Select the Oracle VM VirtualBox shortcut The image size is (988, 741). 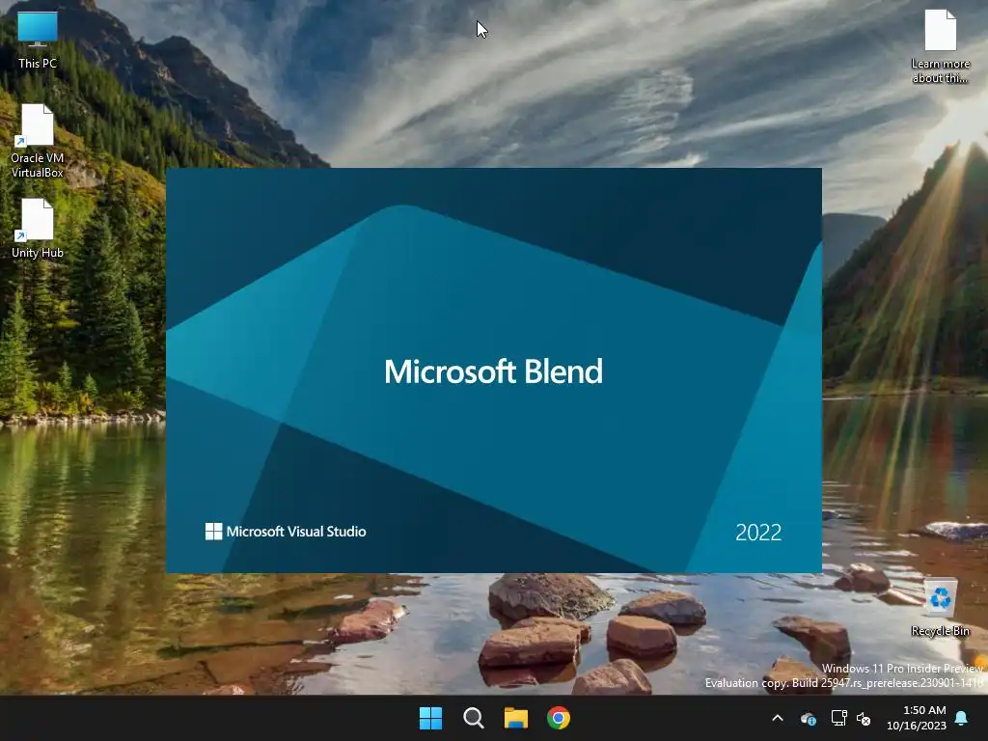pyautogui.click(x=38, y=141)
